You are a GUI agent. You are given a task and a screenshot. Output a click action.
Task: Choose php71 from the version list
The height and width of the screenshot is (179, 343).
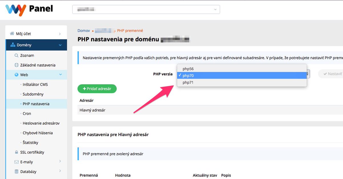[242, 83]
